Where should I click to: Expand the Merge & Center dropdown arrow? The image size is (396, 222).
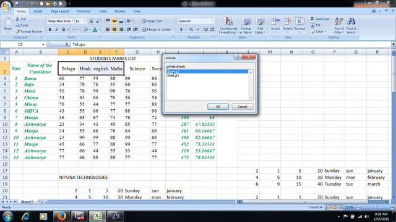pyautogui.click(x=173, y=30)
